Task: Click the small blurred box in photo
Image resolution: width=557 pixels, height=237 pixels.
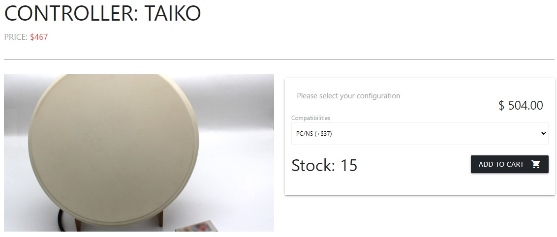Action: pyautogui.click(x=196, y=226)
